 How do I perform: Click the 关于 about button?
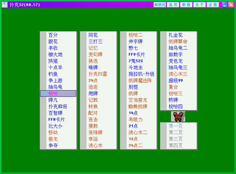point(200,5)
